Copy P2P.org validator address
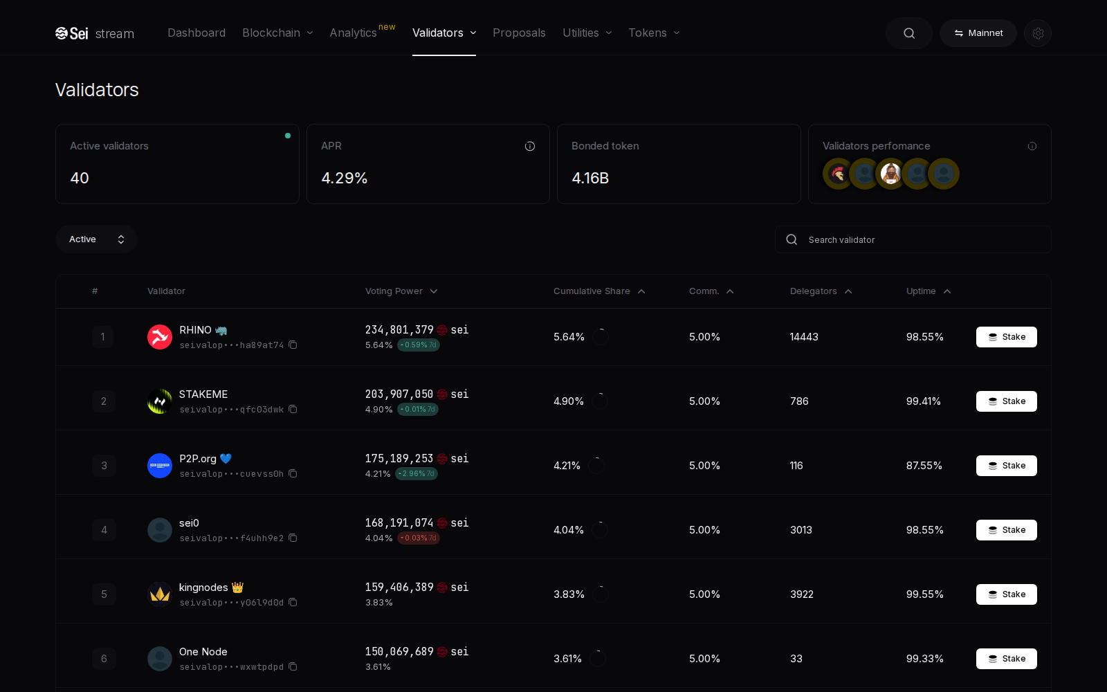The height and width of the screenshot is (692, 1107). click(x=293, y=473)
